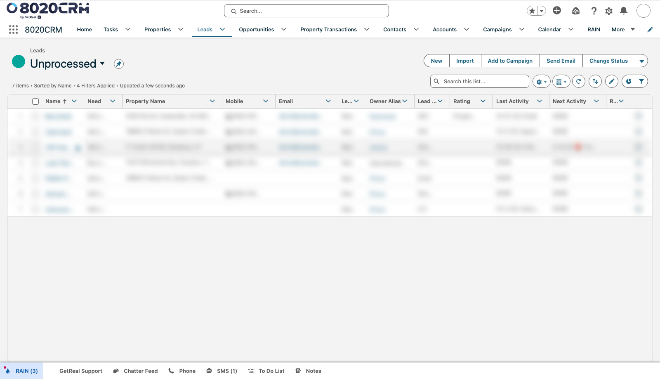The width and height of the screenshot is (660, 379).
Task: Expand the Opportunities tab chevron
Action: 284,29
